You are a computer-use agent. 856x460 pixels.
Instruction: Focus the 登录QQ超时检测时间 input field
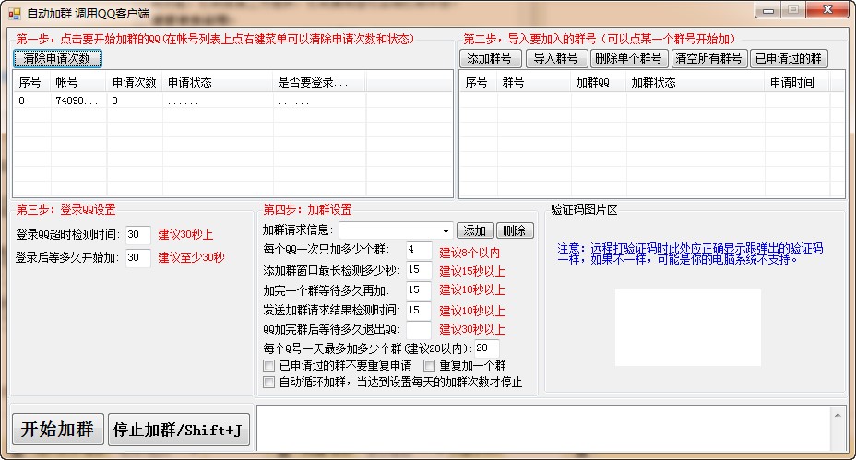point(138,235)
